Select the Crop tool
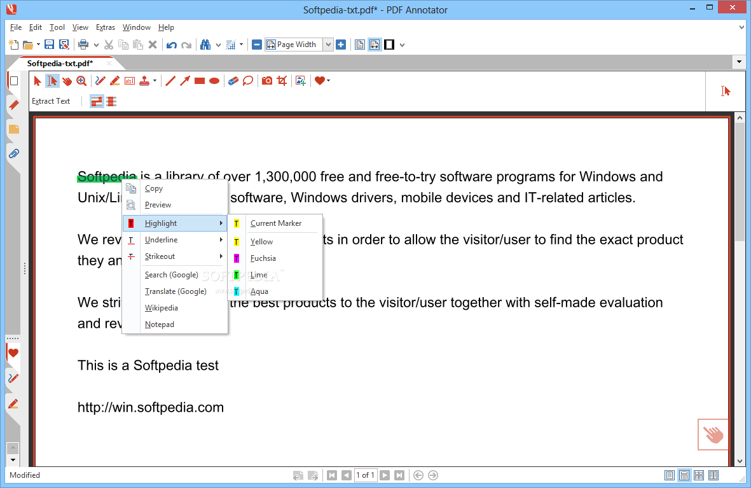Screen dimensions: 751x488 point(282,81)
